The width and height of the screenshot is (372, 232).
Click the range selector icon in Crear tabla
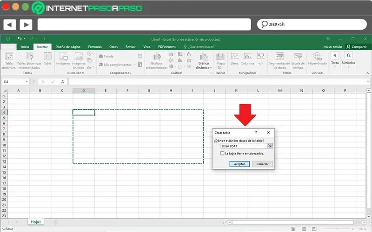tap(270, 146)
